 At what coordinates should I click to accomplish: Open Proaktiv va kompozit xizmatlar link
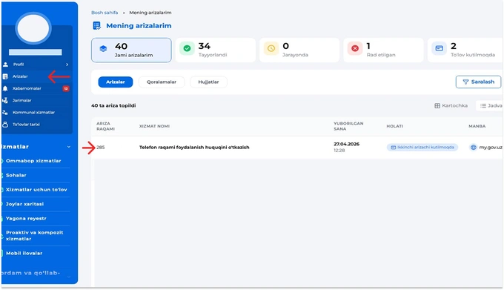click(x=35, y=236)
